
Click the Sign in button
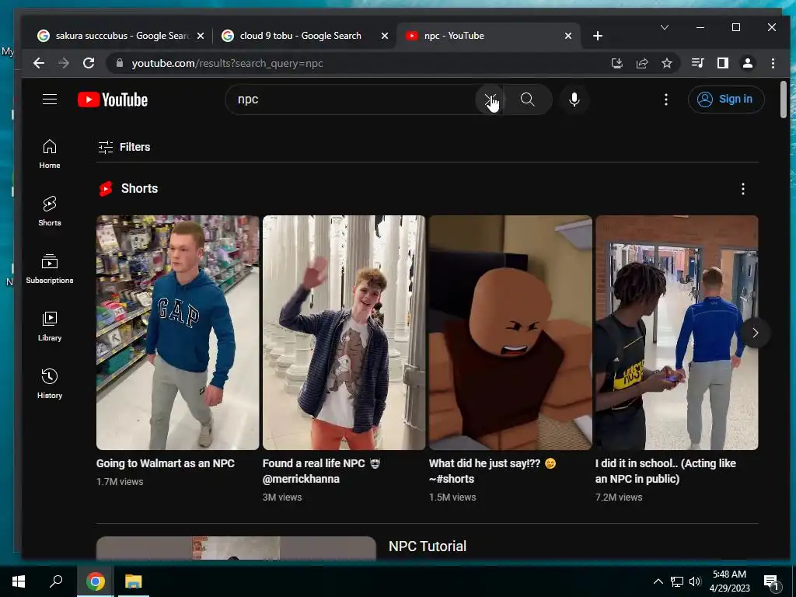click(x=726, y=99)
